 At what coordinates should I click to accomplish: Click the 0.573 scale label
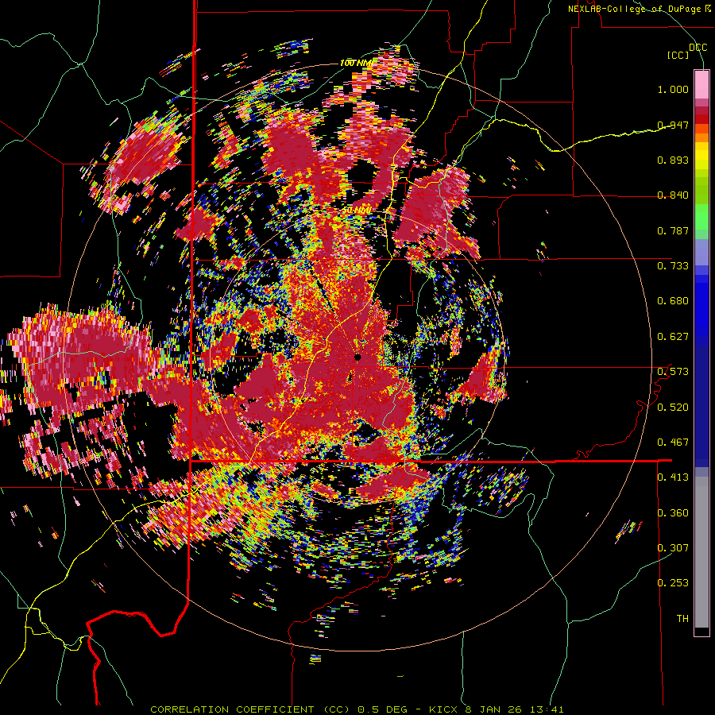coord(673,371)
